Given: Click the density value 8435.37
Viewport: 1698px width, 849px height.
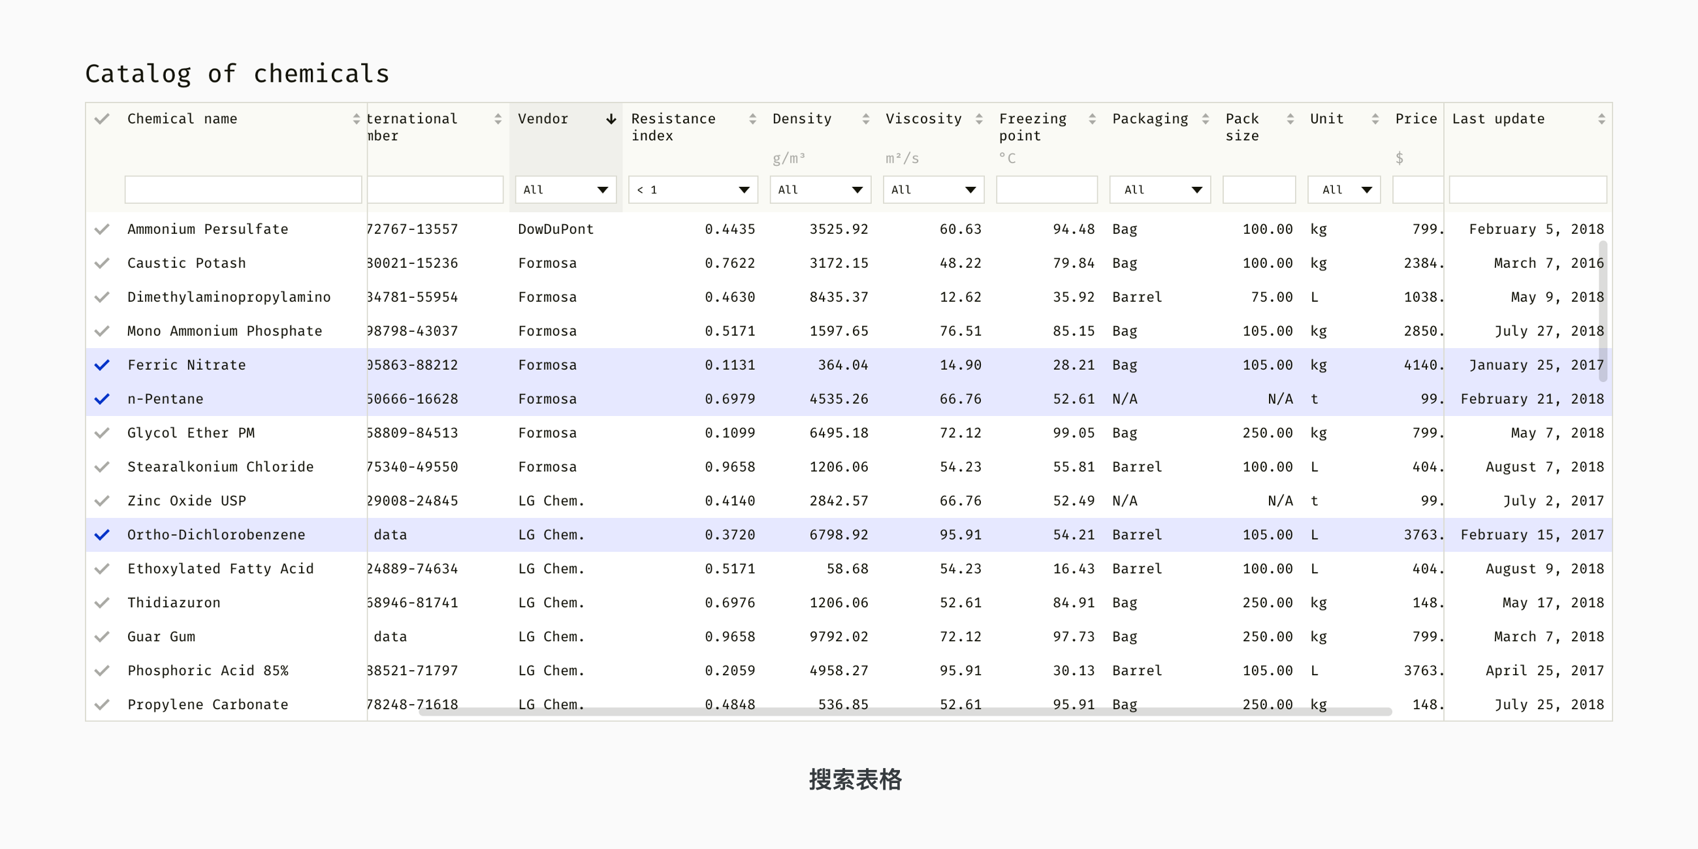Looking at the screenshot, I should pos(839,297).
